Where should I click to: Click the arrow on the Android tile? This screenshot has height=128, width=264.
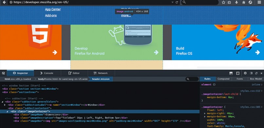click(x=156, y=52)
